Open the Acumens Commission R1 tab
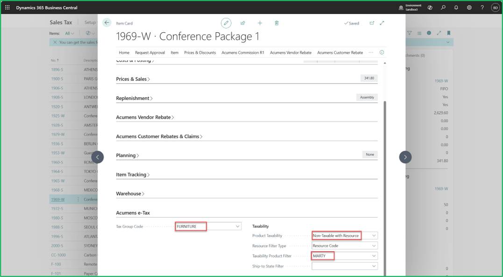This screenshot has height=277, width=503. pyautogui.click(x=243, y=53)
